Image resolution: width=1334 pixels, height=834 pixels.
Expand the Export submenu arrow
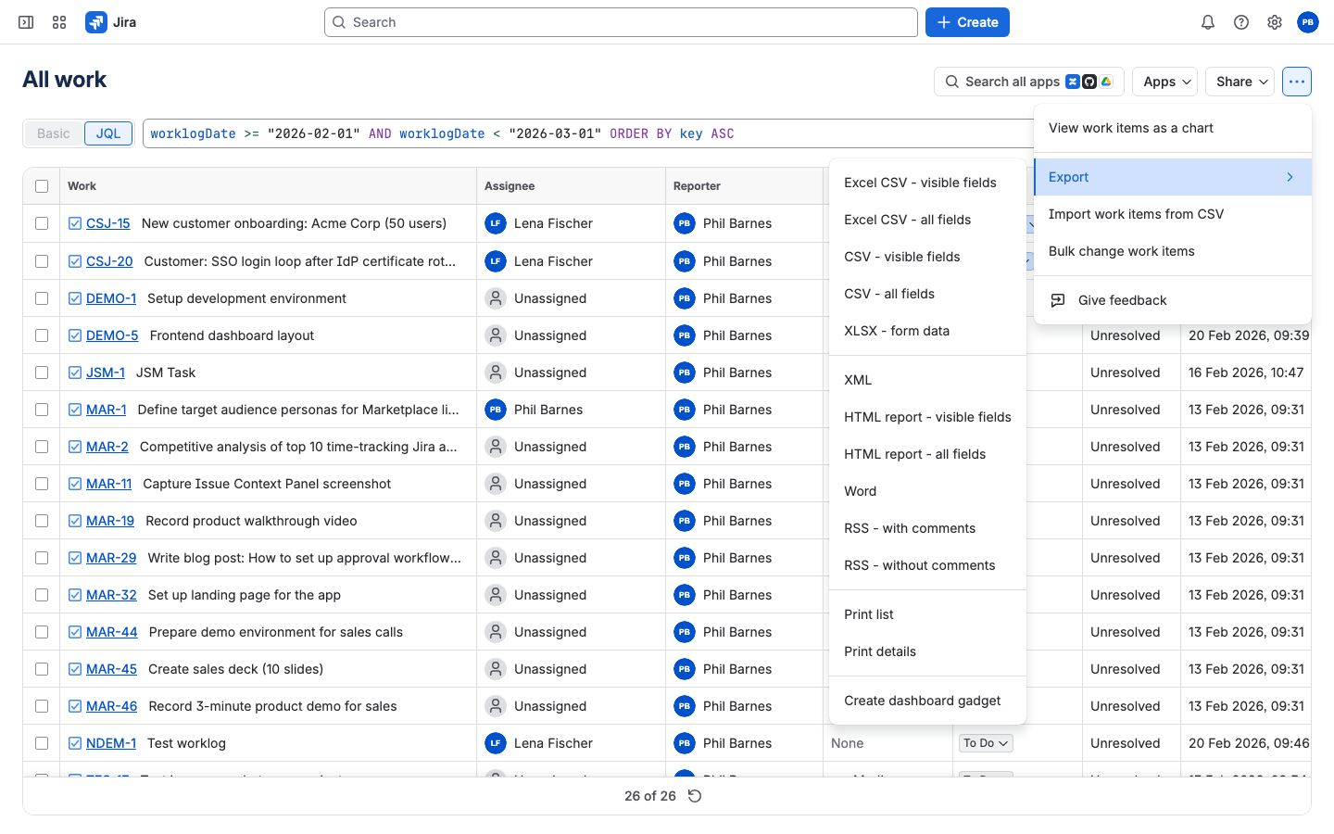(x=1290, y=177)
